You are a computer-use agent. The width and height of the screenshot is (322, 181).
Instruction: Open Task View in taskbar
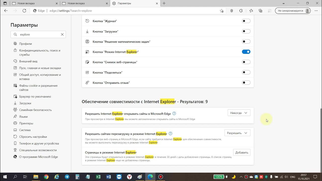point(25,177)
